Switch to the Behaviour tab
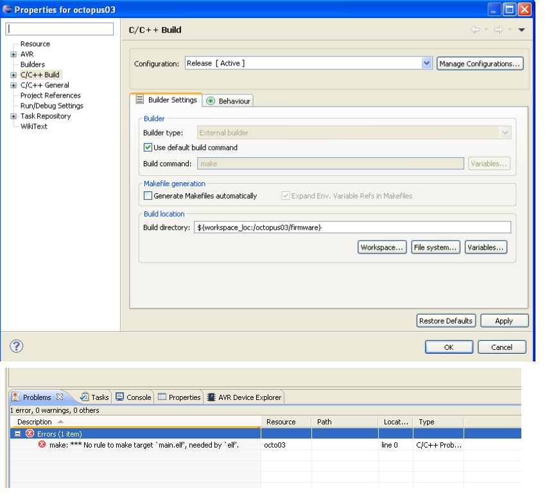 229,101
